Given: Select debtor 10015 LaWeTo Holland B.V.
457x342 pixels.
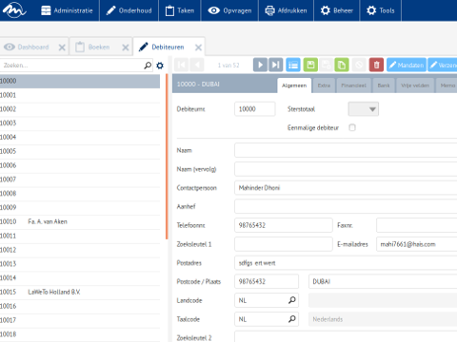Looking at the screenshot, I should [80, 292].
